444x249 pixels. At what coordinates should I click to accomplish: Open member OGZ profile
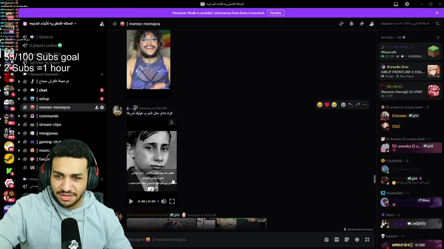point(410,127)
